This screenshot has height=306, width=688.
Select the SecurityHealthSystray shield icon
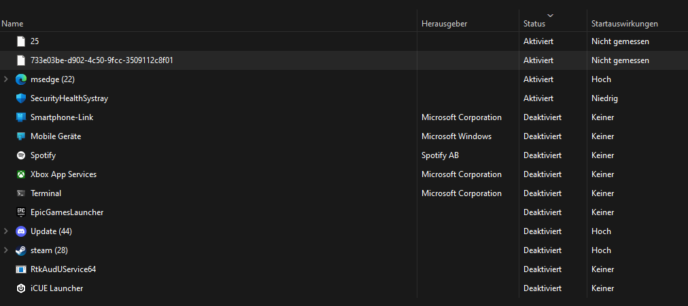click(20, 98)
